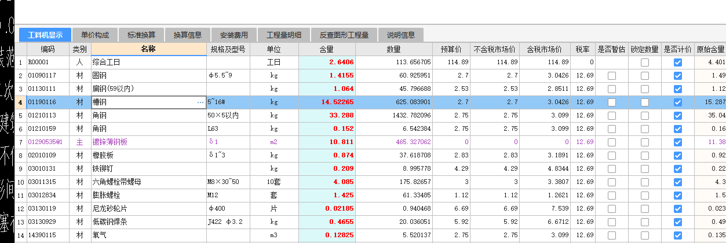Switch to 反查图形工程量 tab
The width and height of the screenshot is (726, 243).
pos(344,35)
